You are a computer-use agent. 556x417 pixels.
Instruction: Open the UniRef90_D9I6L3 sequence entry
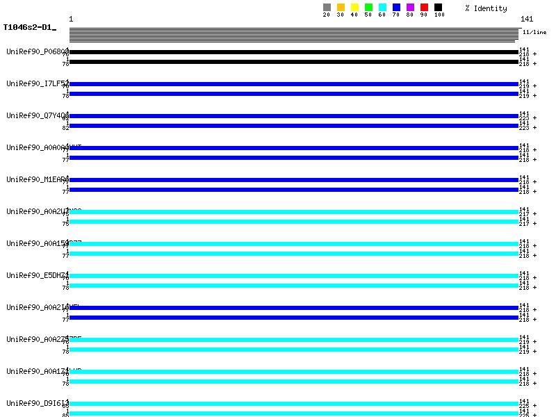point(38,403)
